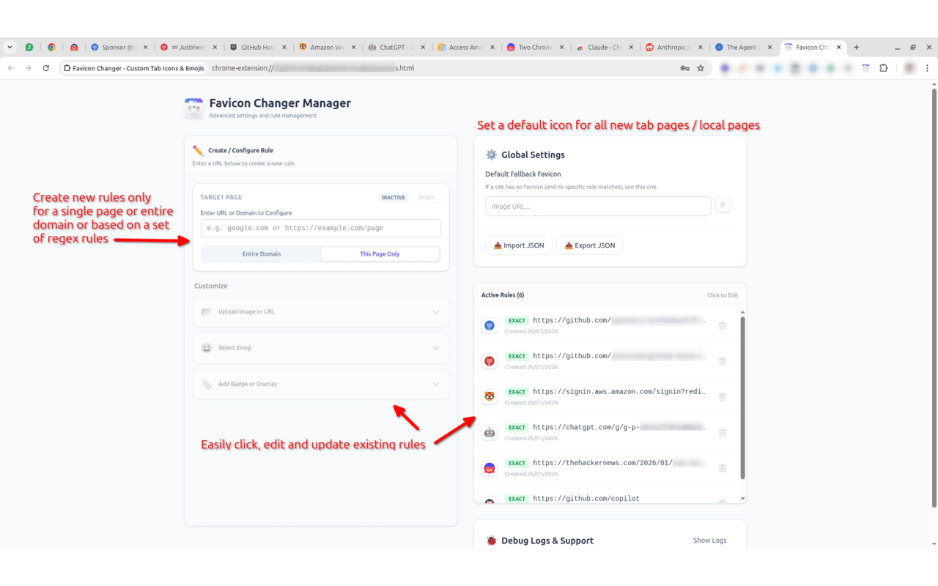Click Import JSON
This screenshot has height=586, width=938.
point(519,245)
